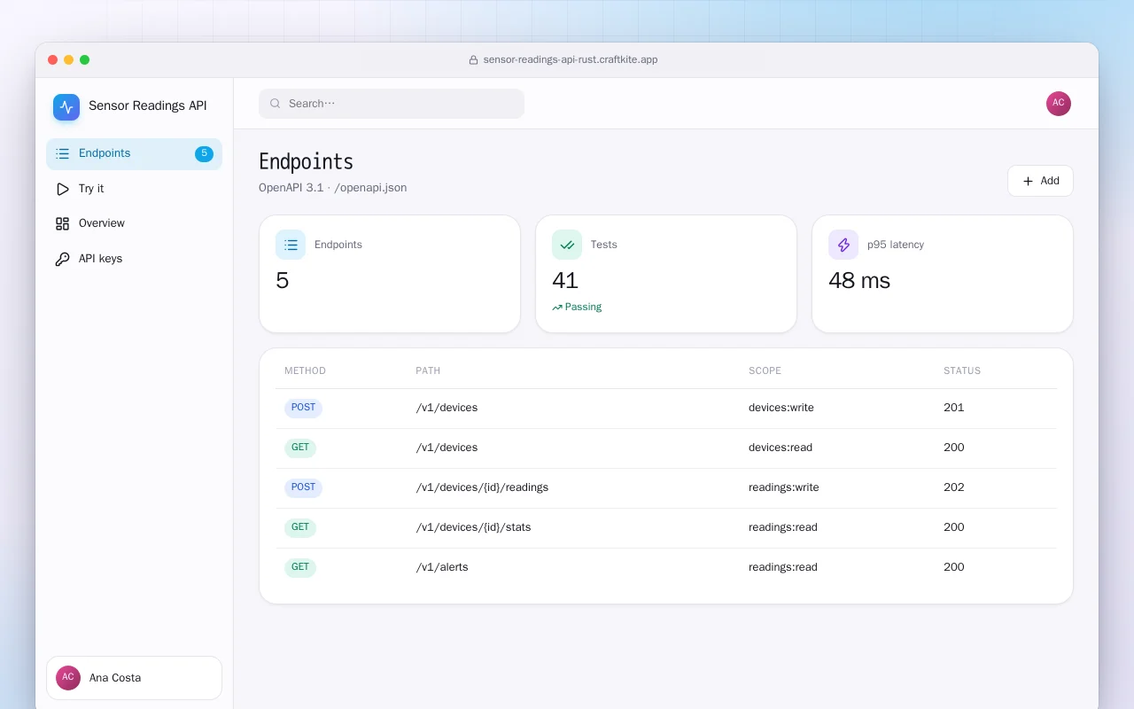This screenshot has width=1134, height=709.
Task: Click the Sensor Readings API title
Action: (x=148, y=106)
